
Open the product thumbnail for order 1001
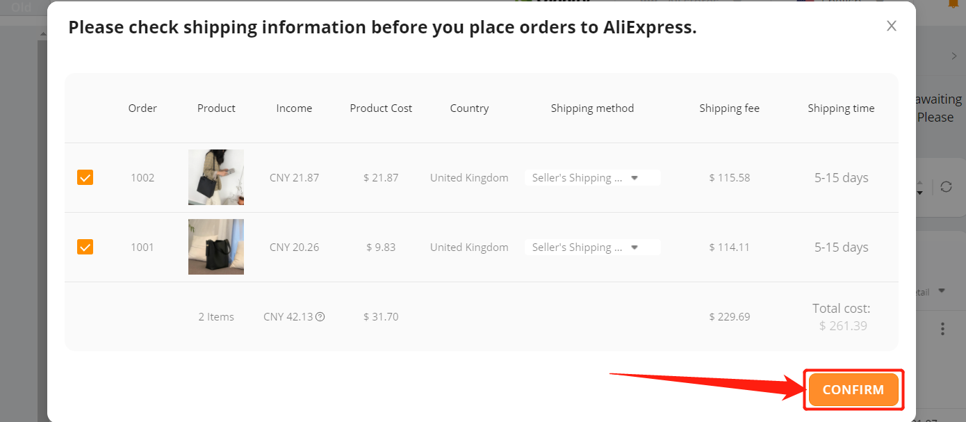click(x=216, y=247)
